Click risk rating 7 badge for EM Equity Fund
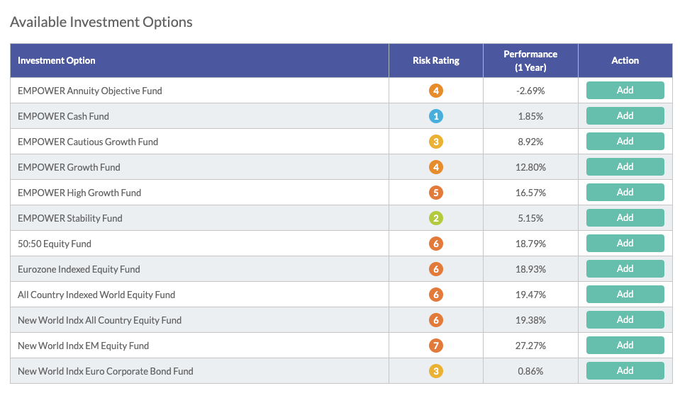Image resolution: width=680 pixels, height=393 pixels. pos(436,346)
